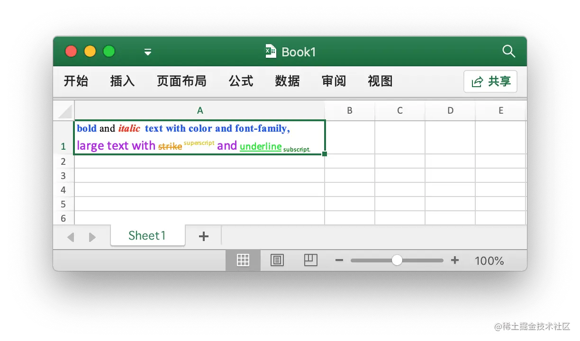Zoom out with the minus button
This screenshot has height=341, width=580.
[339, 260]
